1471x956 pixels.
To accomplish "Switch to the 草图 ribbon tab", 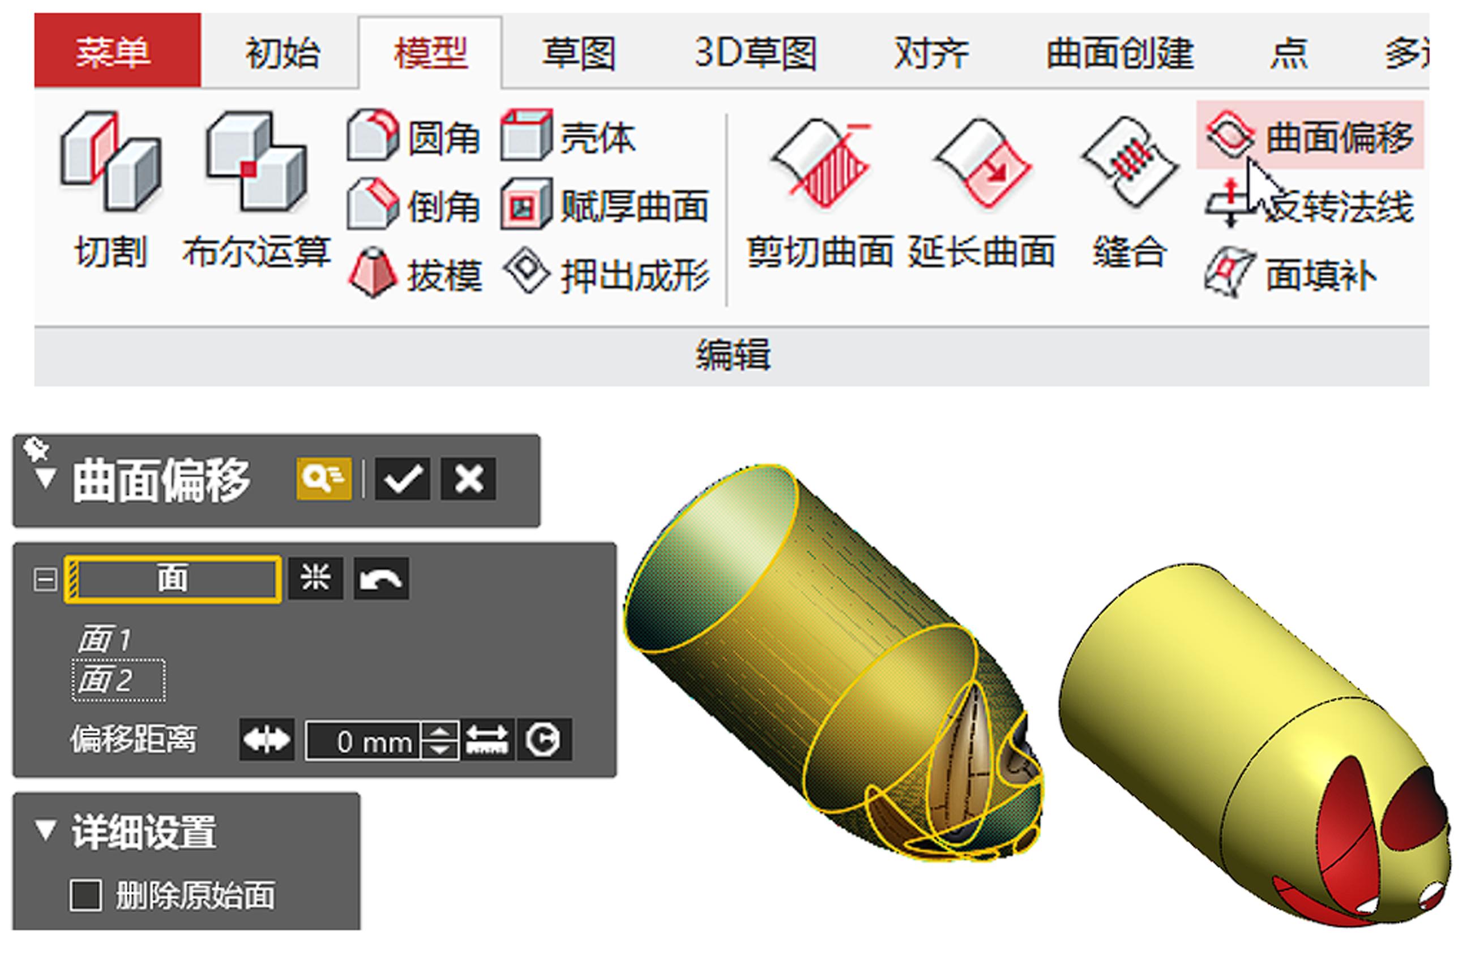I will pos(579,52).
